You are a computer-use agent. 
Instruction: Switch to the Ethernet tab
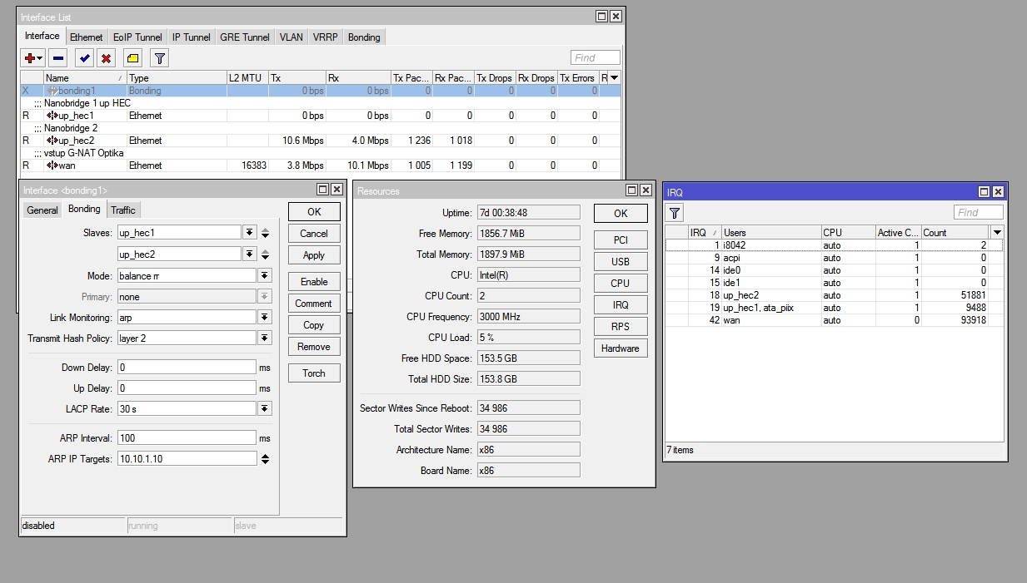coord(87,37)
